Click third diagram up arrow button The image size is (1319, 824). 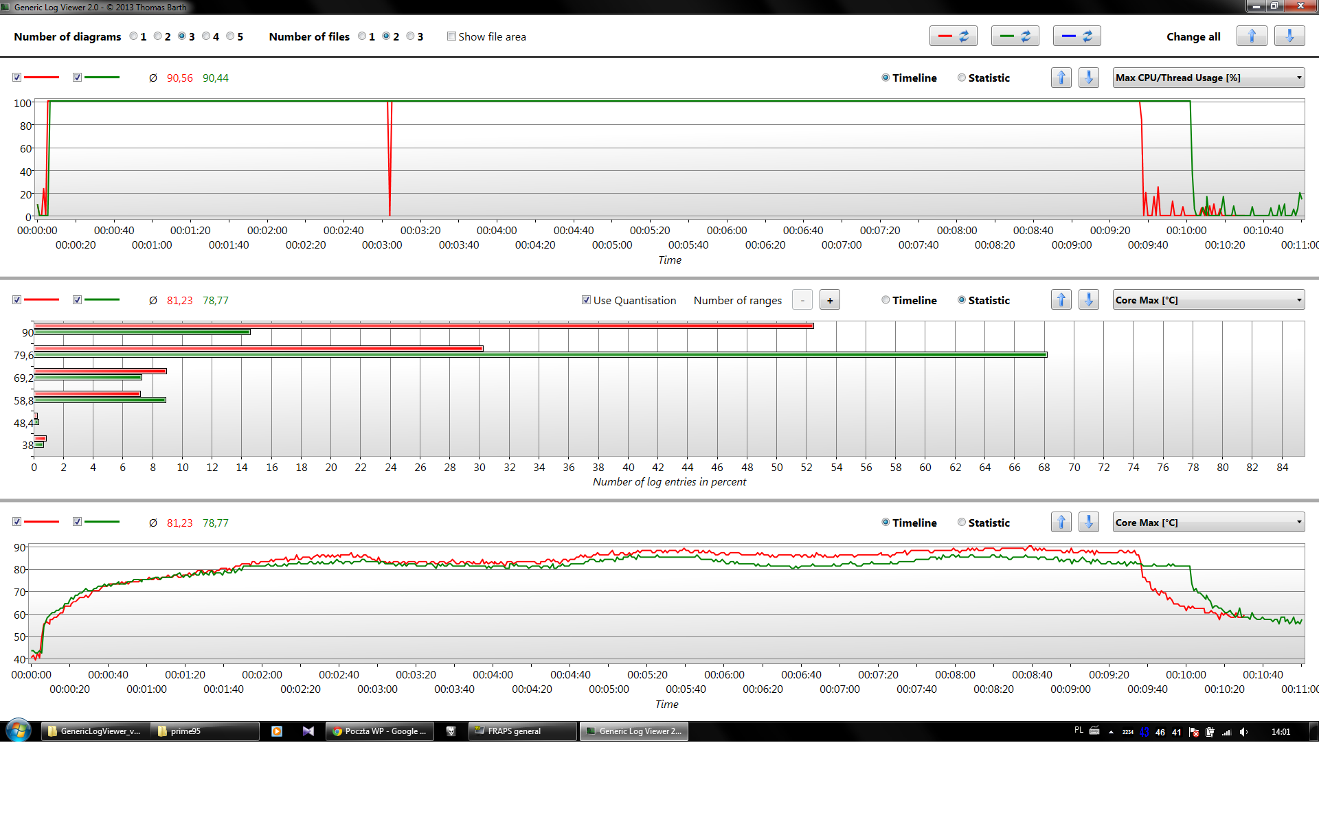click(x=1061, y=523)
